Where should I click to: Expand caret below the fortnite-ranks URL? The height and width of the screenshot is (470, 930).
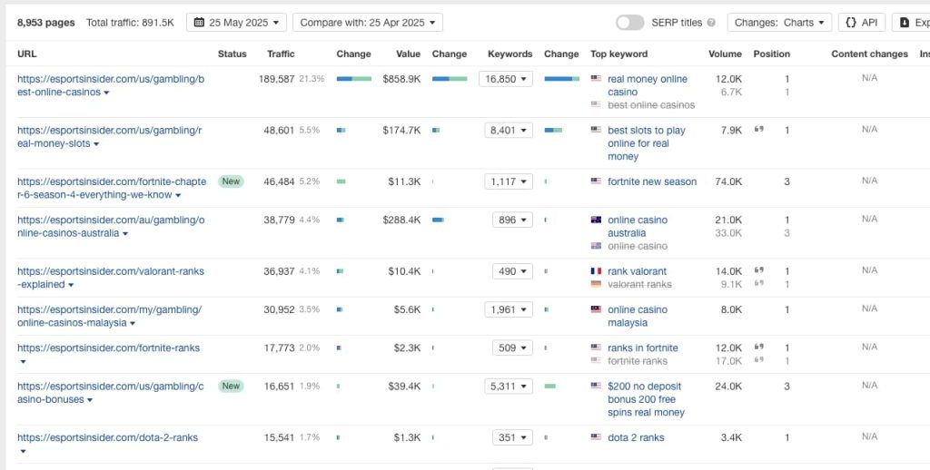tap(23, 362)
